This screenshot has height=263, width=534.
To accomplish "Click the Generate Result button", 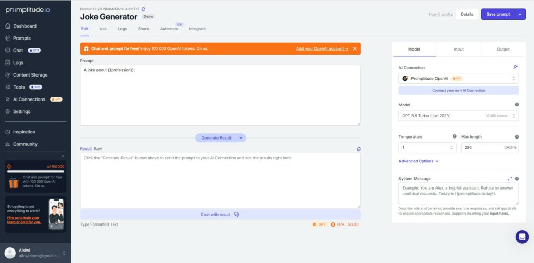I will [216, 138].
